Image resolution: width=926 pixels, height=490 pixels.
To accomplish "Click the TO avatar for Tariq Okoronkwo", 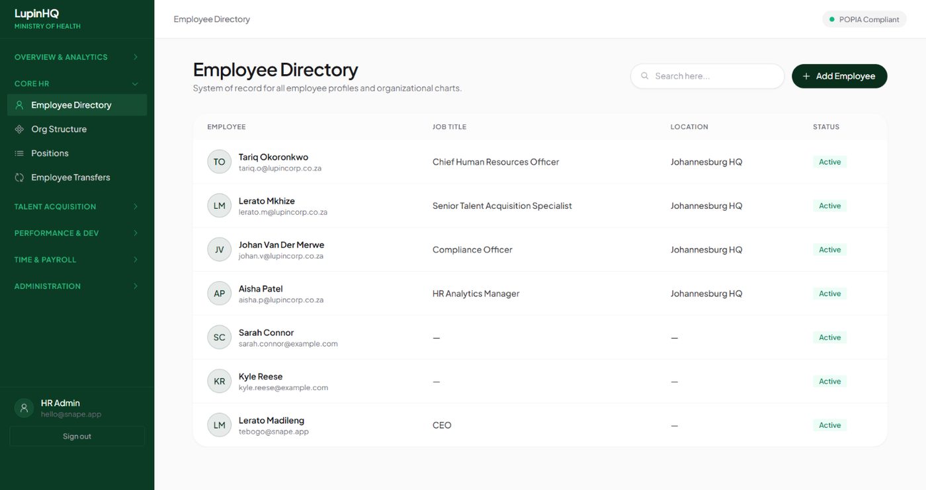I will click(220, 162).
